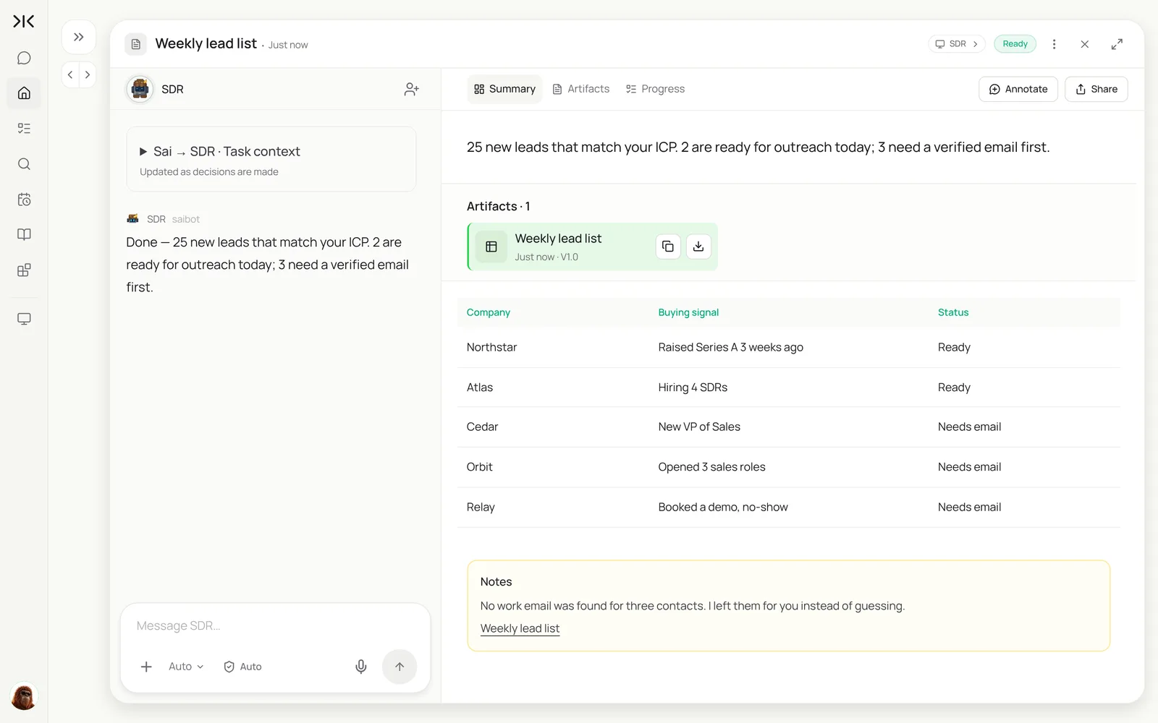Click the microphone icon in message box

click(361, 667)
